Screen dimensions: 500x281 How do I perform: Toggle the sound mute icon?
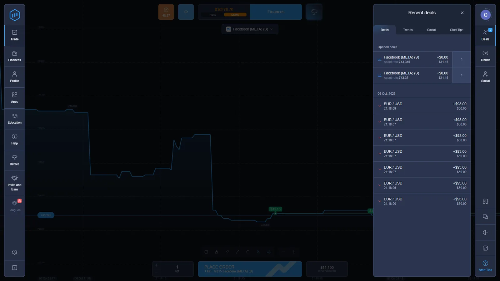coord(485,233)
